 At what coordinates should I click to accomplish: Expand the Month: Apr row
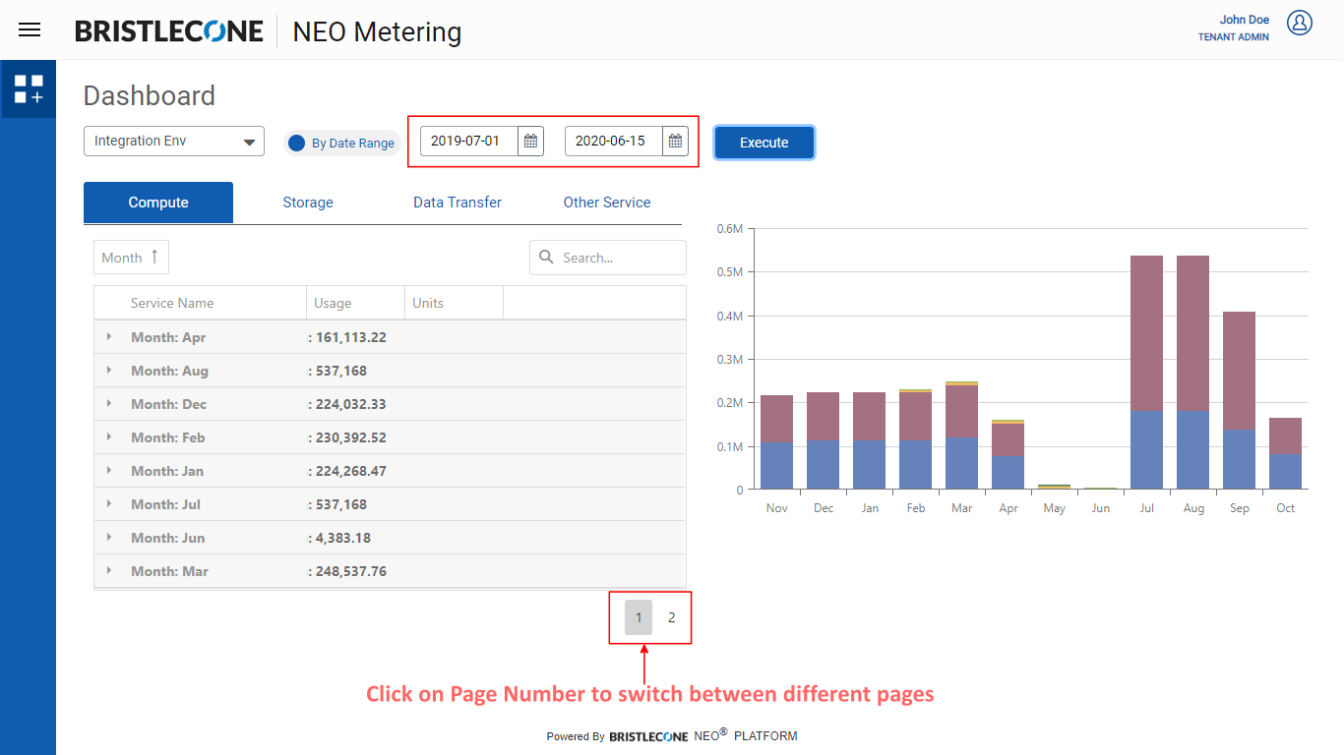point(109,337)
